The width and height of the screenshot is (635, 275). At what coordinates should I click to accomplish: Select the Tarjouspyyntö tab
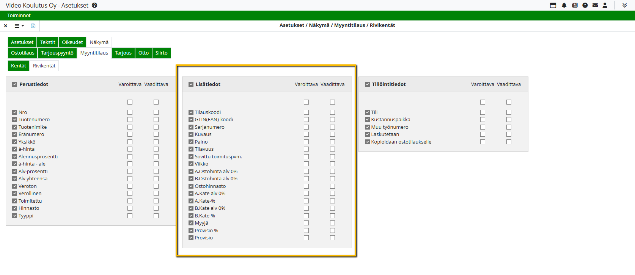pos(57,53)
